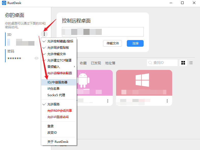
Task: Select the Android device card
Action: pos(95,88)
